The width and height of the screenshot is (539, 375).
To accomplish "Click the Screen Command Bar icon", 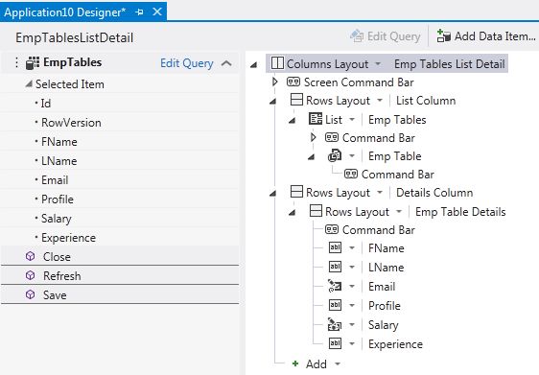I will point(293,82).
